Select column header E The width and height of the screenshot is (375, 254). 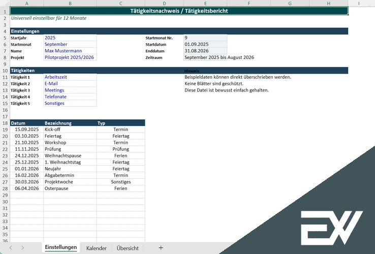tap(205, 4)
